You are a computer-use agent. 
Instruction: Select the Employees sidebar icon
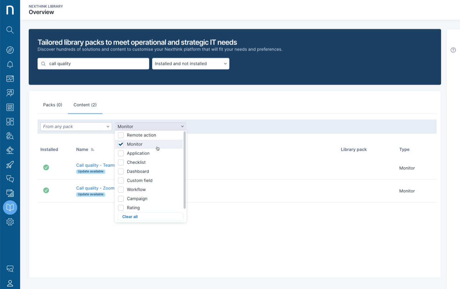pyautogui.click(x=10, y=93)
